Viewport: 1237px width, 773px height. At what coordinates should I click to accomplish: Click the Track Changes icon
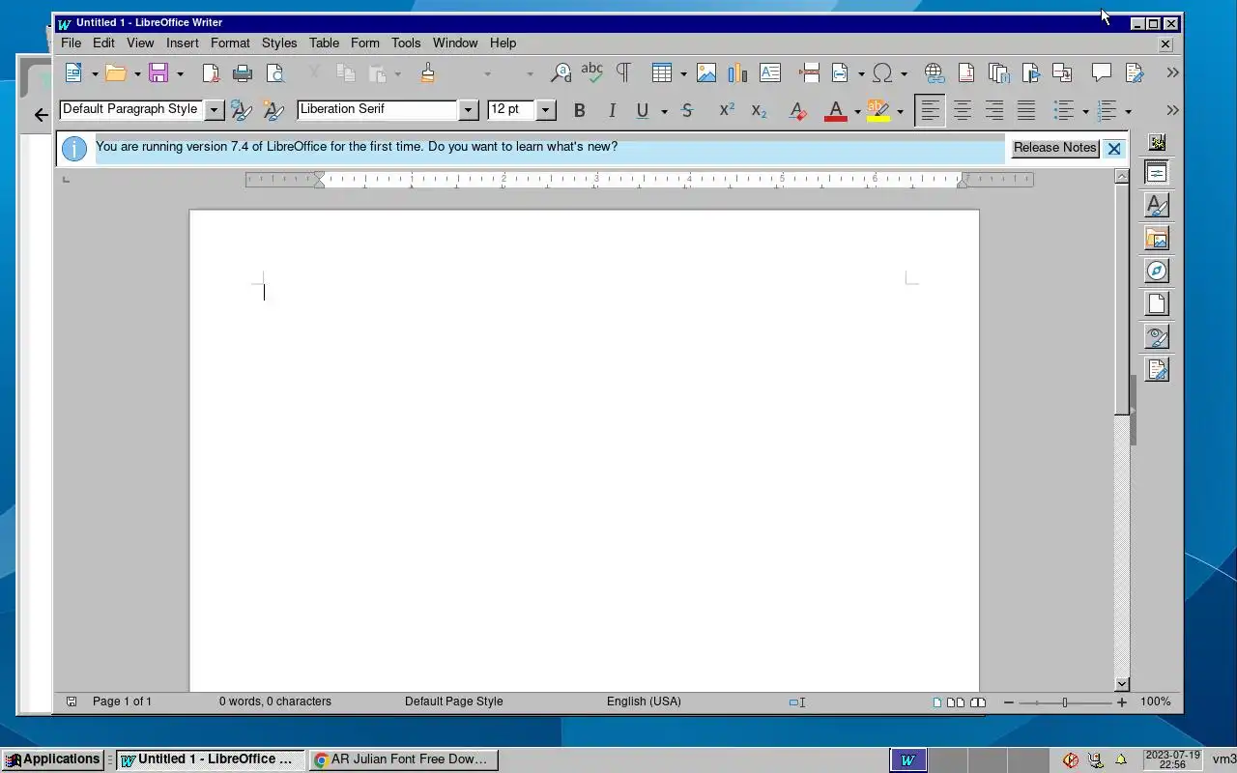point(1135,72)
